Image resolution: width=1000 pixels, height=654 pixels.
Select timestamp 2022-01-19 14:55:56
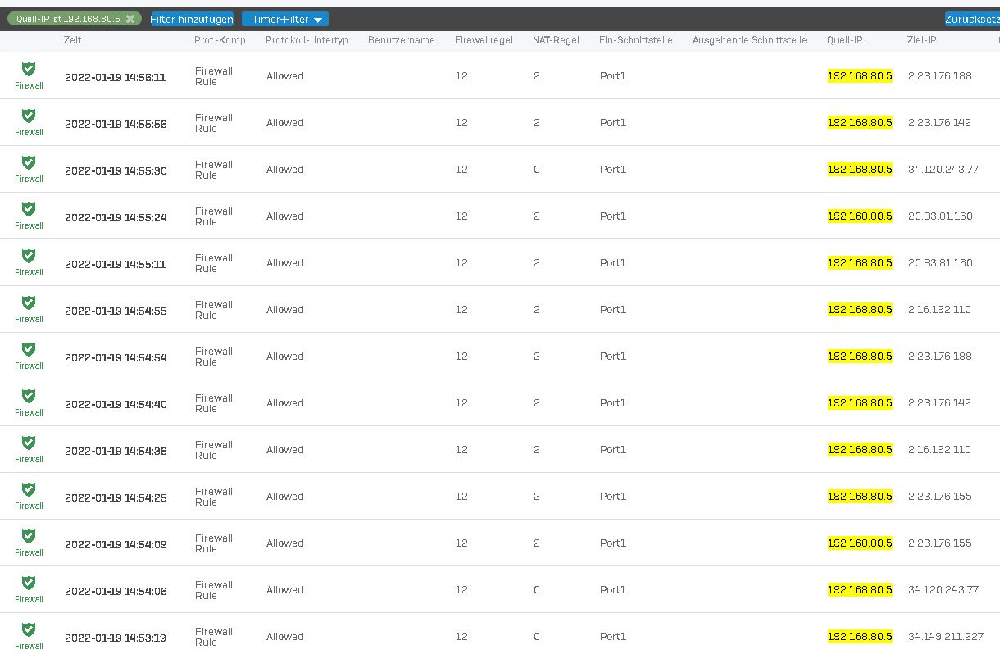point(116,124)
